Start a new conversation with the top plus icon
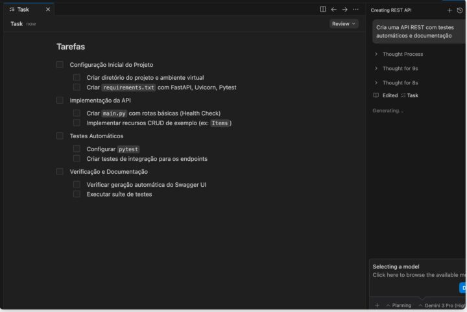Image resolution: width=467 pixels, height=312 pixels. click(x=449, y=10)
